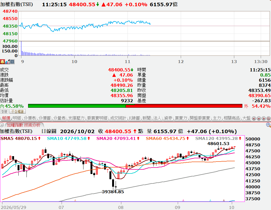Go to the 分價圖 tab
271x210 pixels.
click(45, 118)
